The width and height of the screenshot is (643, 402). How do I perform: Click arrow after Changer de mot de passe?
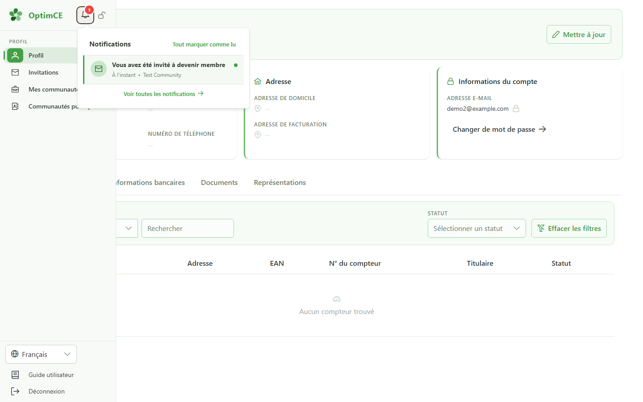coord(543,129)
